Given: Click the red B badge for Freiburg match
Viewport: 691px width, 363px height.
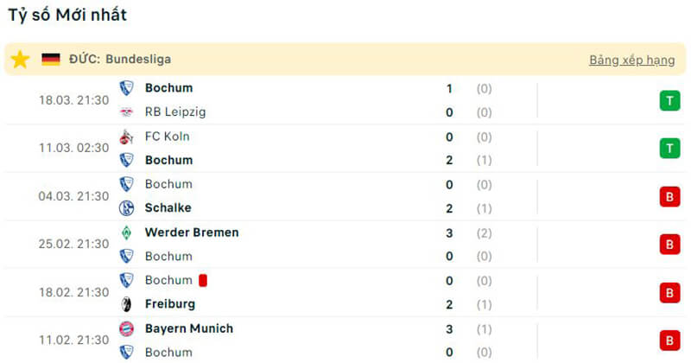Looking at the screenshot, I should (669, 293).
